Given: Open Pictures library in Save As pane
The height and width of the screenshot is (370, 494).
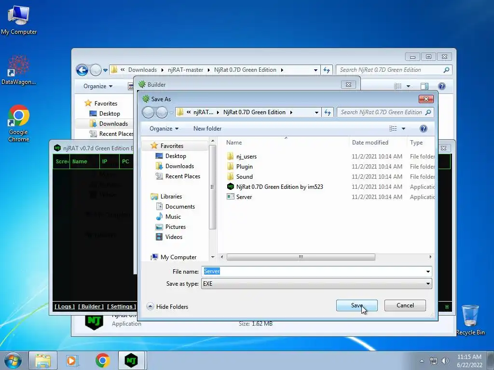Looking at the screenshot, I should tap(176, 226).
